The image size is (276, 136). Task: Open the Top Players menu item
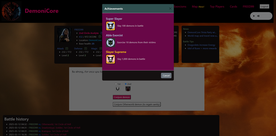[x=217, y=7]
